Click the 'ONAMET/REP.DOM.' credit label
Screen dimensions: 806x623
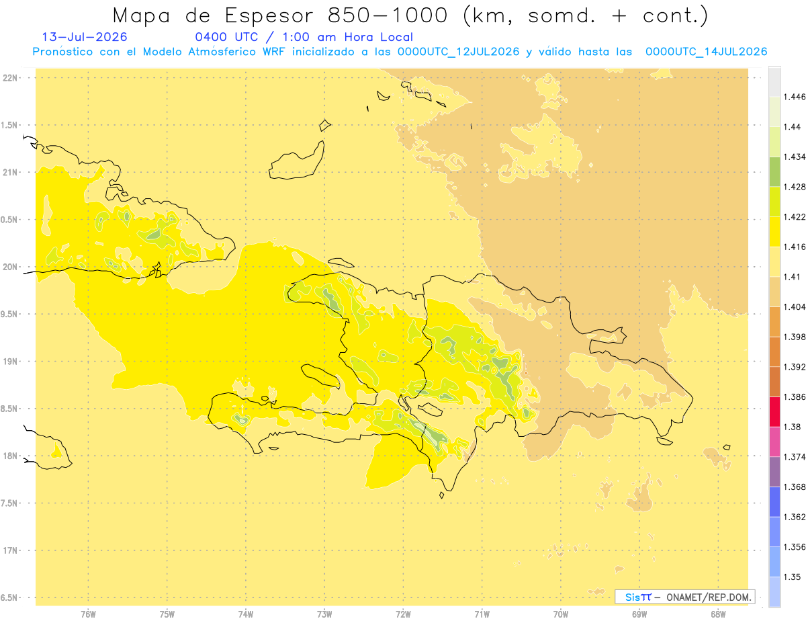709,597
